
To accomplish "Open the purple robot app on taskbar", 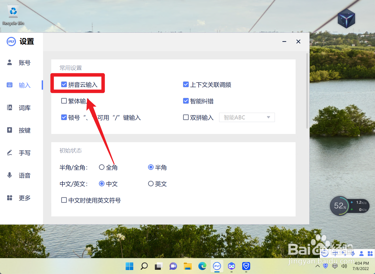I will click(232, 266).
